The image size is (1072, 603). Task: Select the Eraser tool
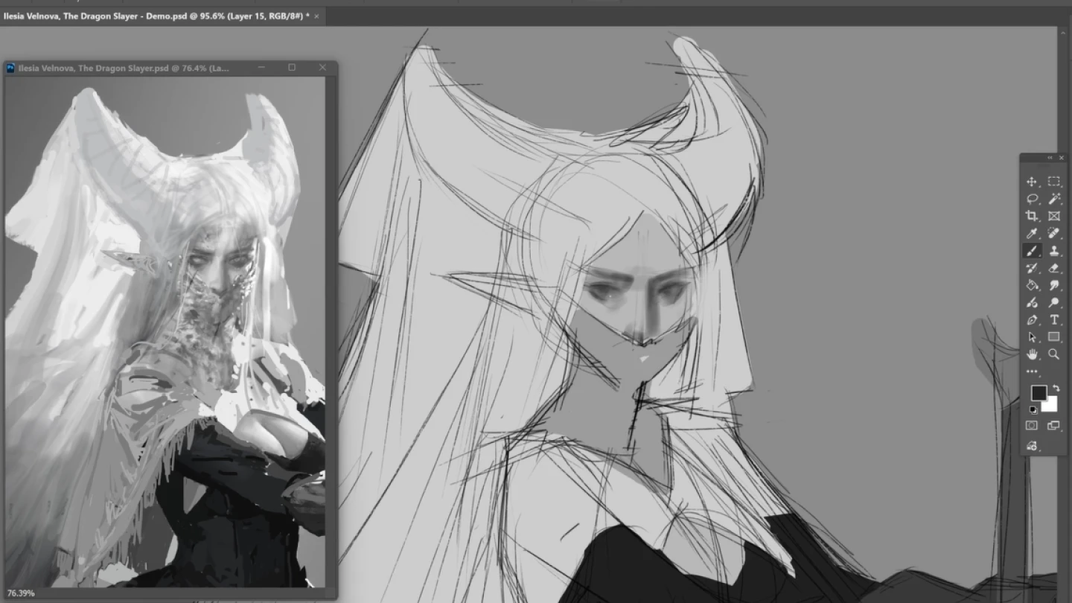point(1053,267)
